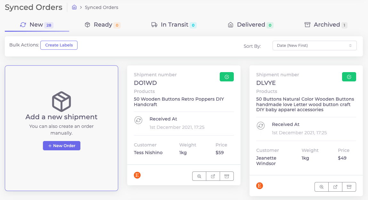Click the zoom details icon for DLVYE

tap(321, 187)
